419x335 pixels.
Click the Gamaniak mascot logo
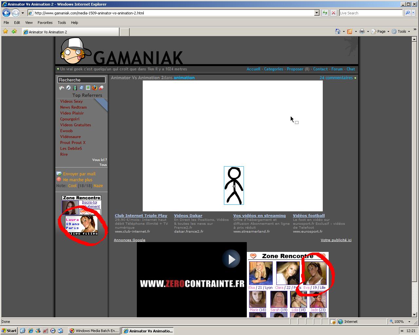point(76,51)
